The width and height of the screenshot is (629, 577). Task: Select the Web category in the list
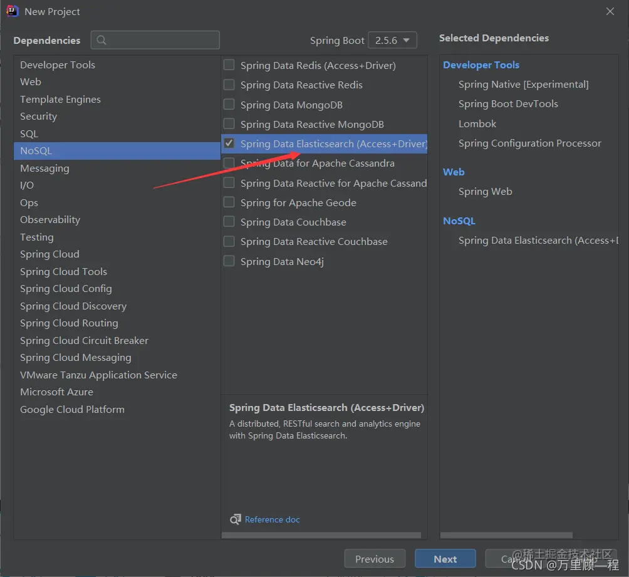pyautogui.click(x=117, y=82)
